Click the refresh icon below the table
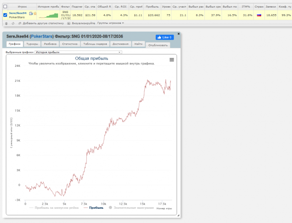Image resolution: width=292 pixels, height=223 pixels. [x=13, y=23]
